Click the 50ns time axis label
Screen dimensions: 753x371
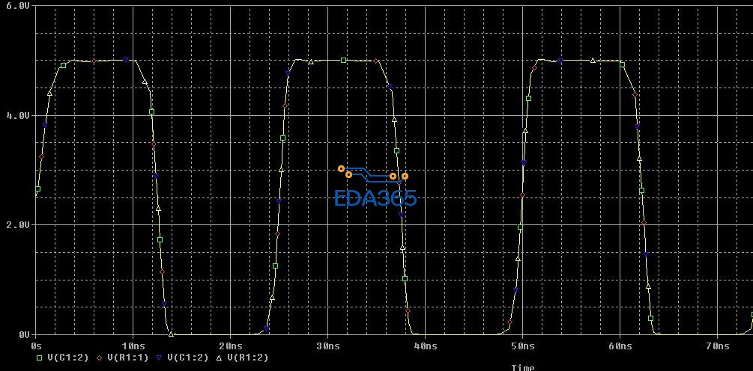523,346
